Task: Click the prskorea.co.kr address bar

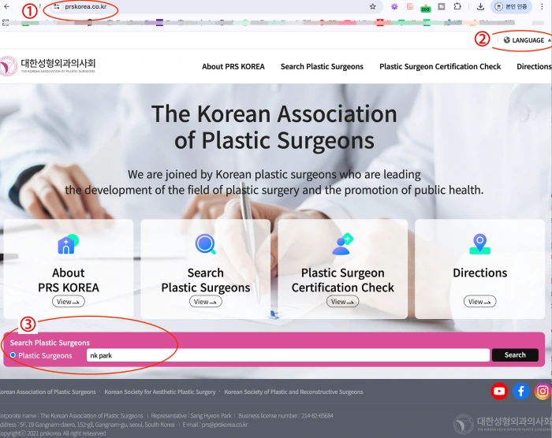Action: (x=85, y=6)
